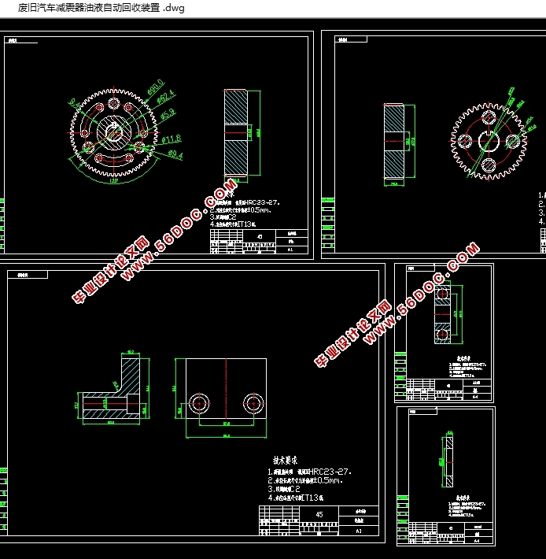
Task: Click the file title 废旧汽车减震器油液自动回收装置 .dwg
Action: (x=101, y=8)
